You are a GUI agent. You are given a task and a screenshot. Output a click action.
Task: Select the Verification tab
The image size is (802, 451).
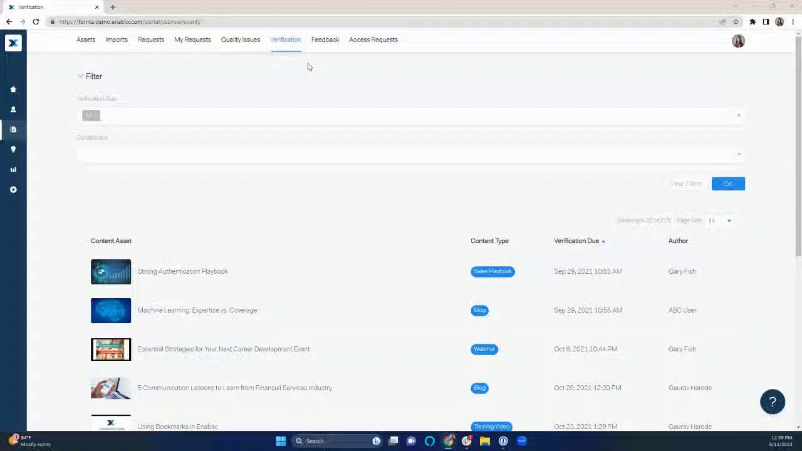pyautogui.click(x=286, y=39)
